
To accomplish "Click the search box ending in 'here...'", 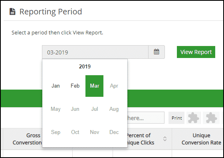I will (x=146, y=118).
